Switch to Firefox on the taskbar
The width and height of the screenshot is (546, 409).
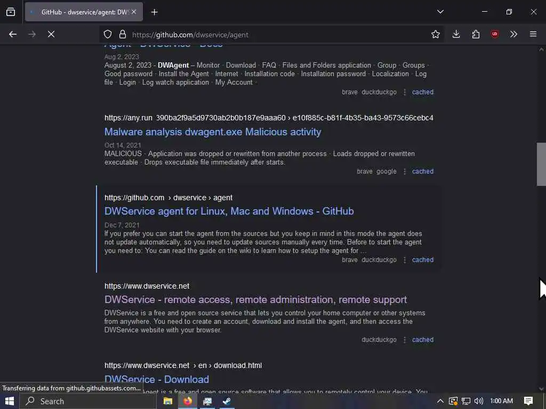[188, 401]
